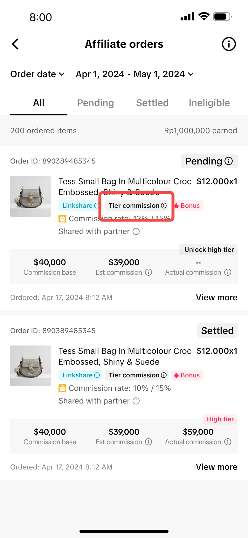Image resolution: width=248 pixels, height=538 pixels.
Task: Open the Apr 1 - May 1 date range picker
Action: (134, 74)
